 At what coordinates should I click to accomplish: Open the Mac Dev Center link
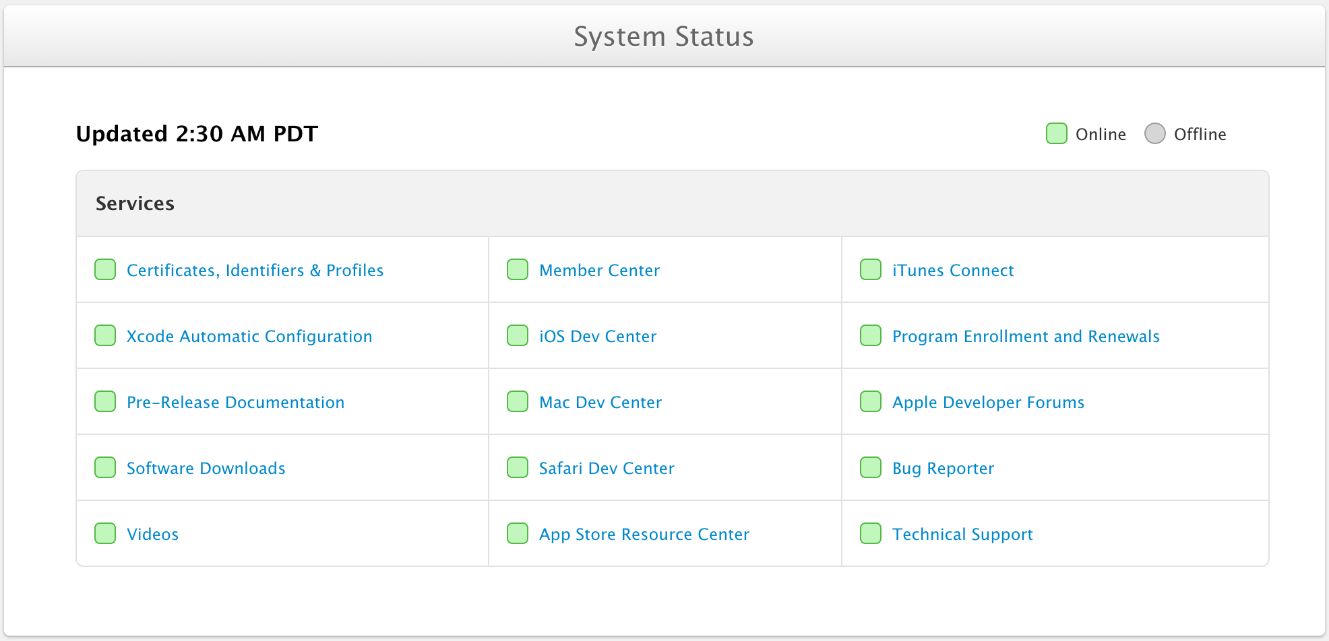tap(600, 403)
